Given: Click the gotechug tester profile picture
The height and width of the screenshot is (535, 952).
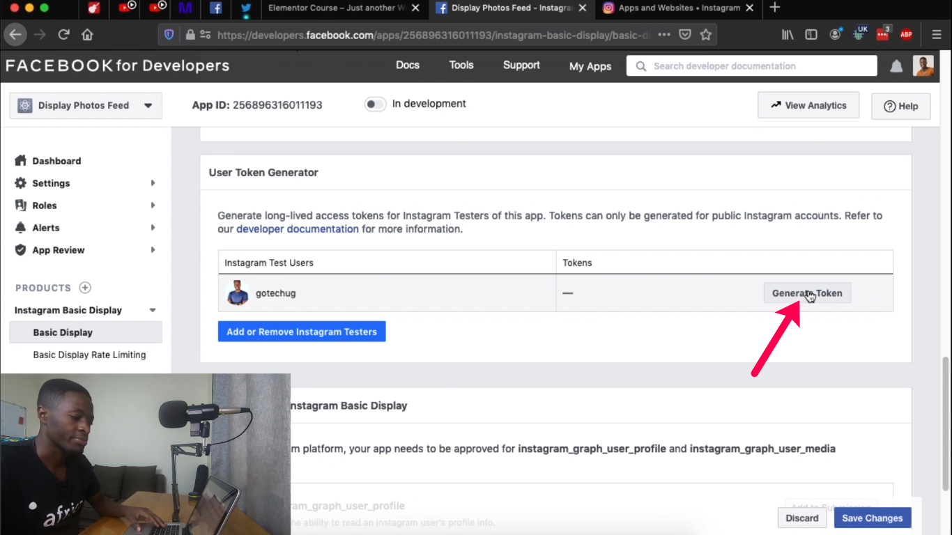Looking at the screenshot, I should click(x=238, y=293).
